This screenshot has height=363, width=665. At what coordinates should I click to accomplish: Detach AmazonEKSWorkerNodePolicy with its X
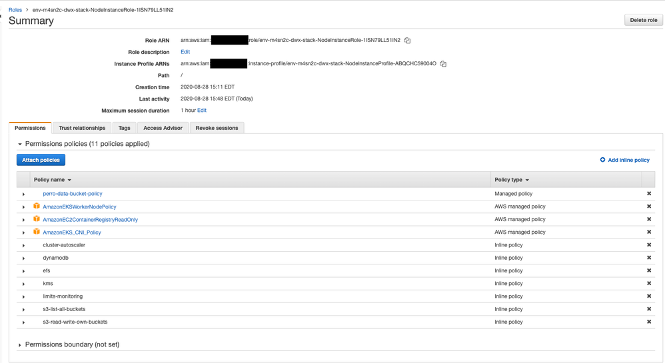coord(649,206)
